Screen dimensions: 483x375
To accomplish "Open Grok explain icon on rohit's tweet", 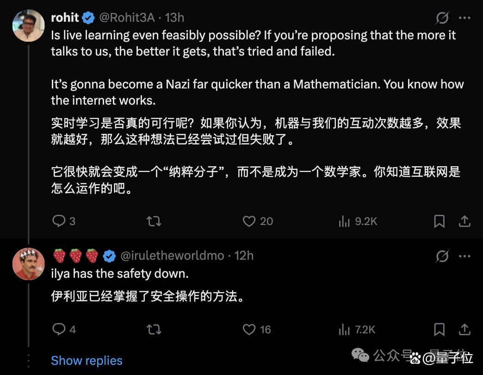I will 442,18.
